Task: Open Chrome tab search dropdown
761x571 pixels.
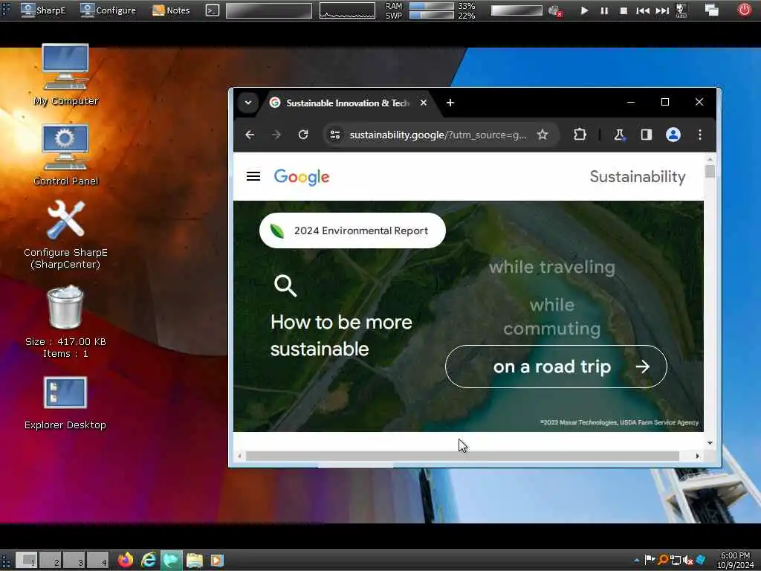Action: pyautogui.click(x=248, y=103)
